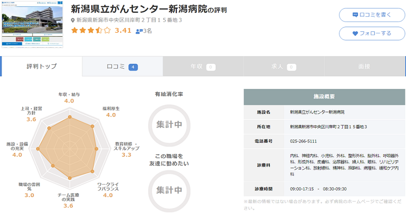
Task: Open the 年収 tab
Action: click(203, 66)
